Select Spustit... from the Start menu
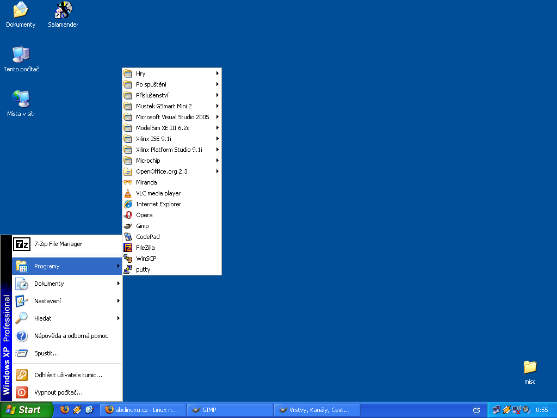Image resolution: width=557 pixels, height=418 pixels. click(67, 353)
